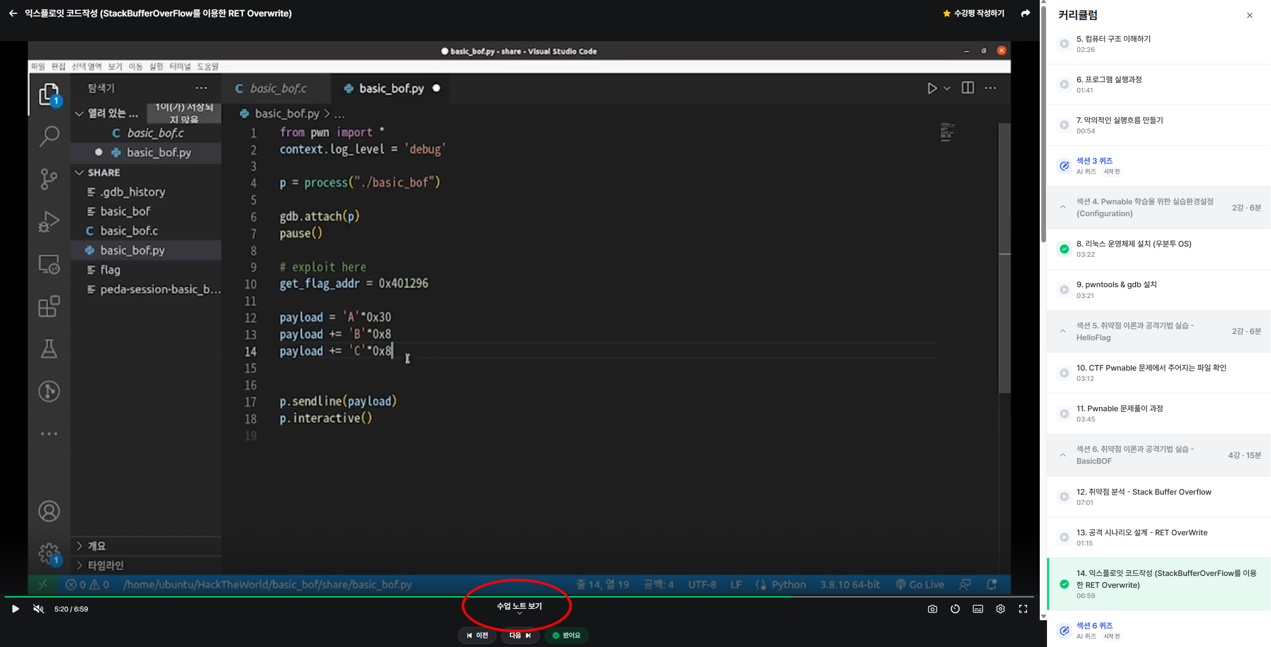
Task: Play the paused lecture video
Action: 15,609
